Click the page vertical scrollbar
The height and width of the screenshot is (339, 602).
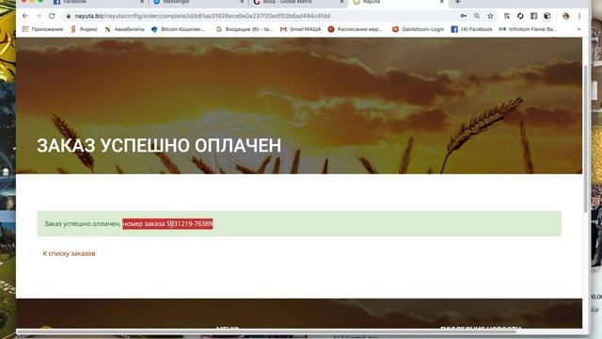[x=585, y=138]
